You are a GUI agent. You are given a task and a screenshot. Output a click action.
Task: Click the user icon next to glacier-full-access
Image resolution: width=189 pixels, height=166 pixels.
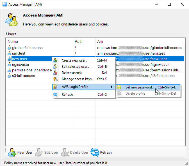point(9,48)
